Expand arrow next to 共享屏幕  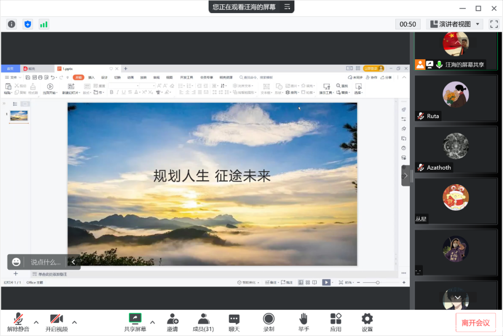click(x=152, y=322)
